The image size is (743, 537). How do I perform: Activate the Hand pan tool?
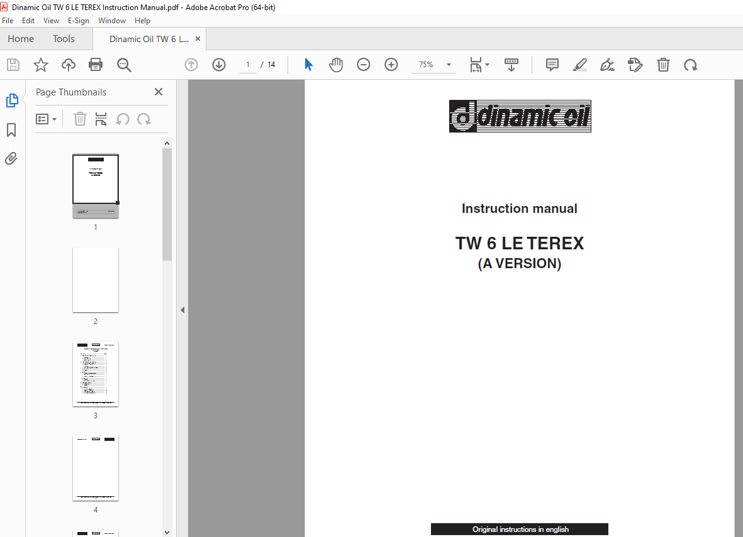[x=336, y=65]
